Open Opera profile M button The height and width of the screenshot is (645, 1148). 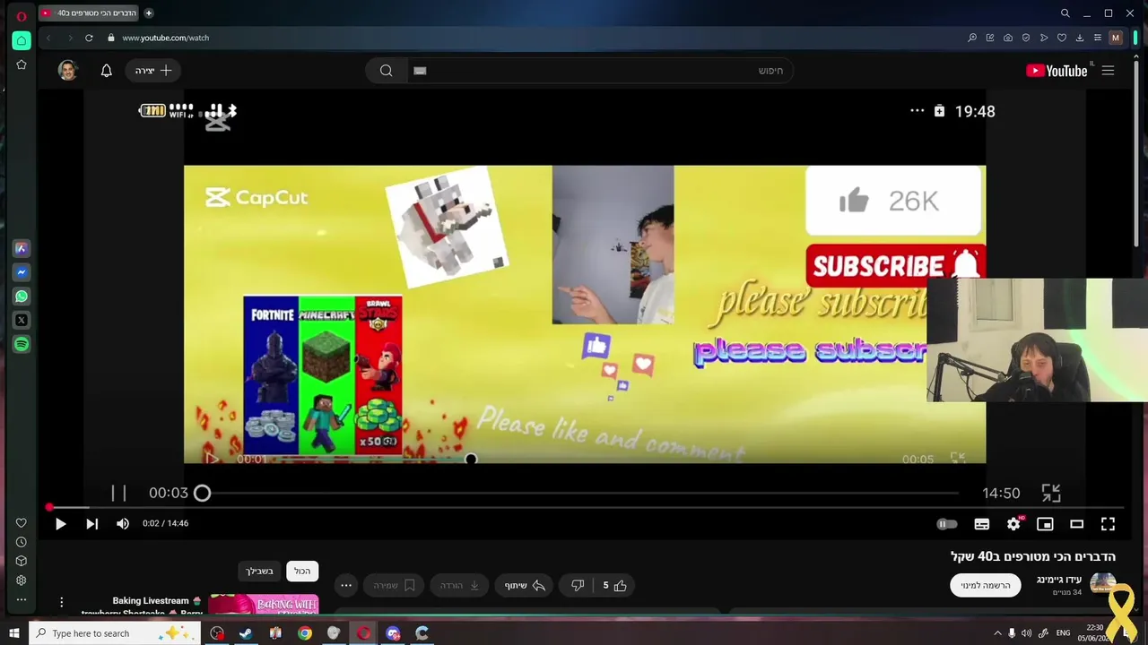tap(1116, 38)
